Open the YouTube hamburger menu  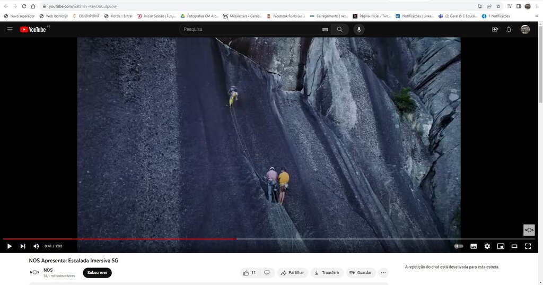pyautogui.click(x=10, y=29)
